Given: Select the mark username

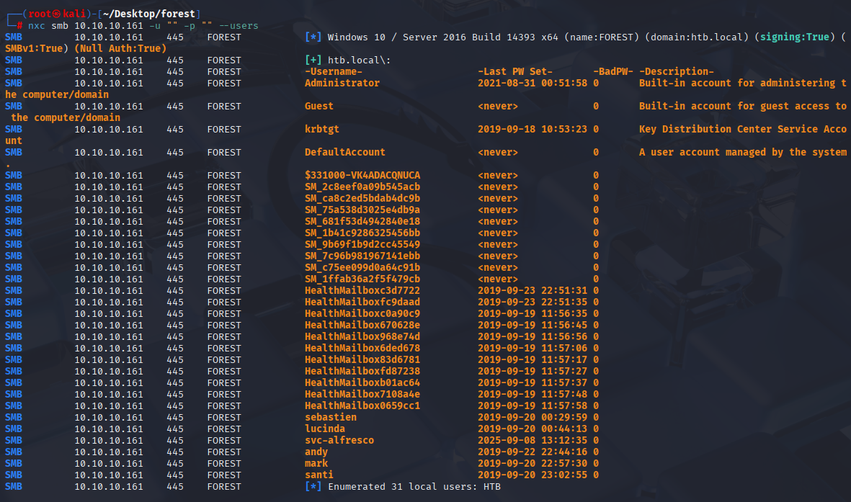Looking at the screenshot, I should tap(316, 464).
